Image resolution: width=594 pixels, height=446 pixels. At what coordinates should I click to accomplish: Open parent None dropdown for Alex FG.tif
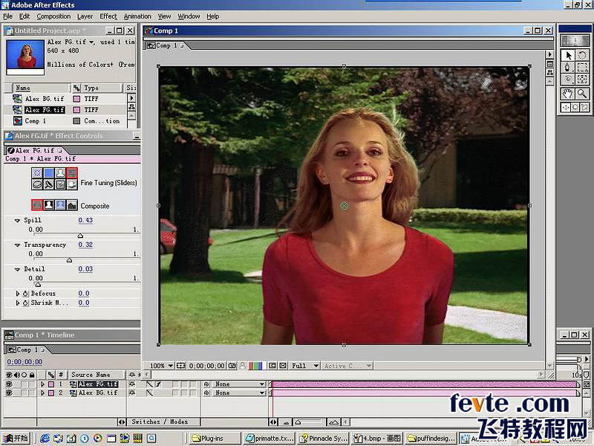pos(238,384)
